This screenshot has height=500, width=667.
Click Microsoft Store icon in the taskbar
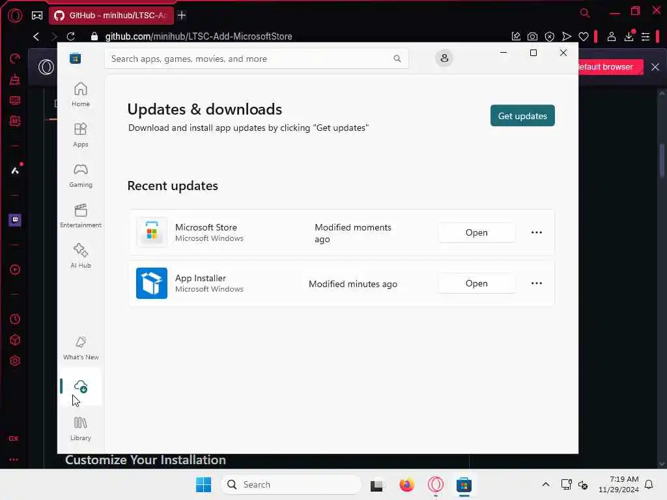click(464, 484)
